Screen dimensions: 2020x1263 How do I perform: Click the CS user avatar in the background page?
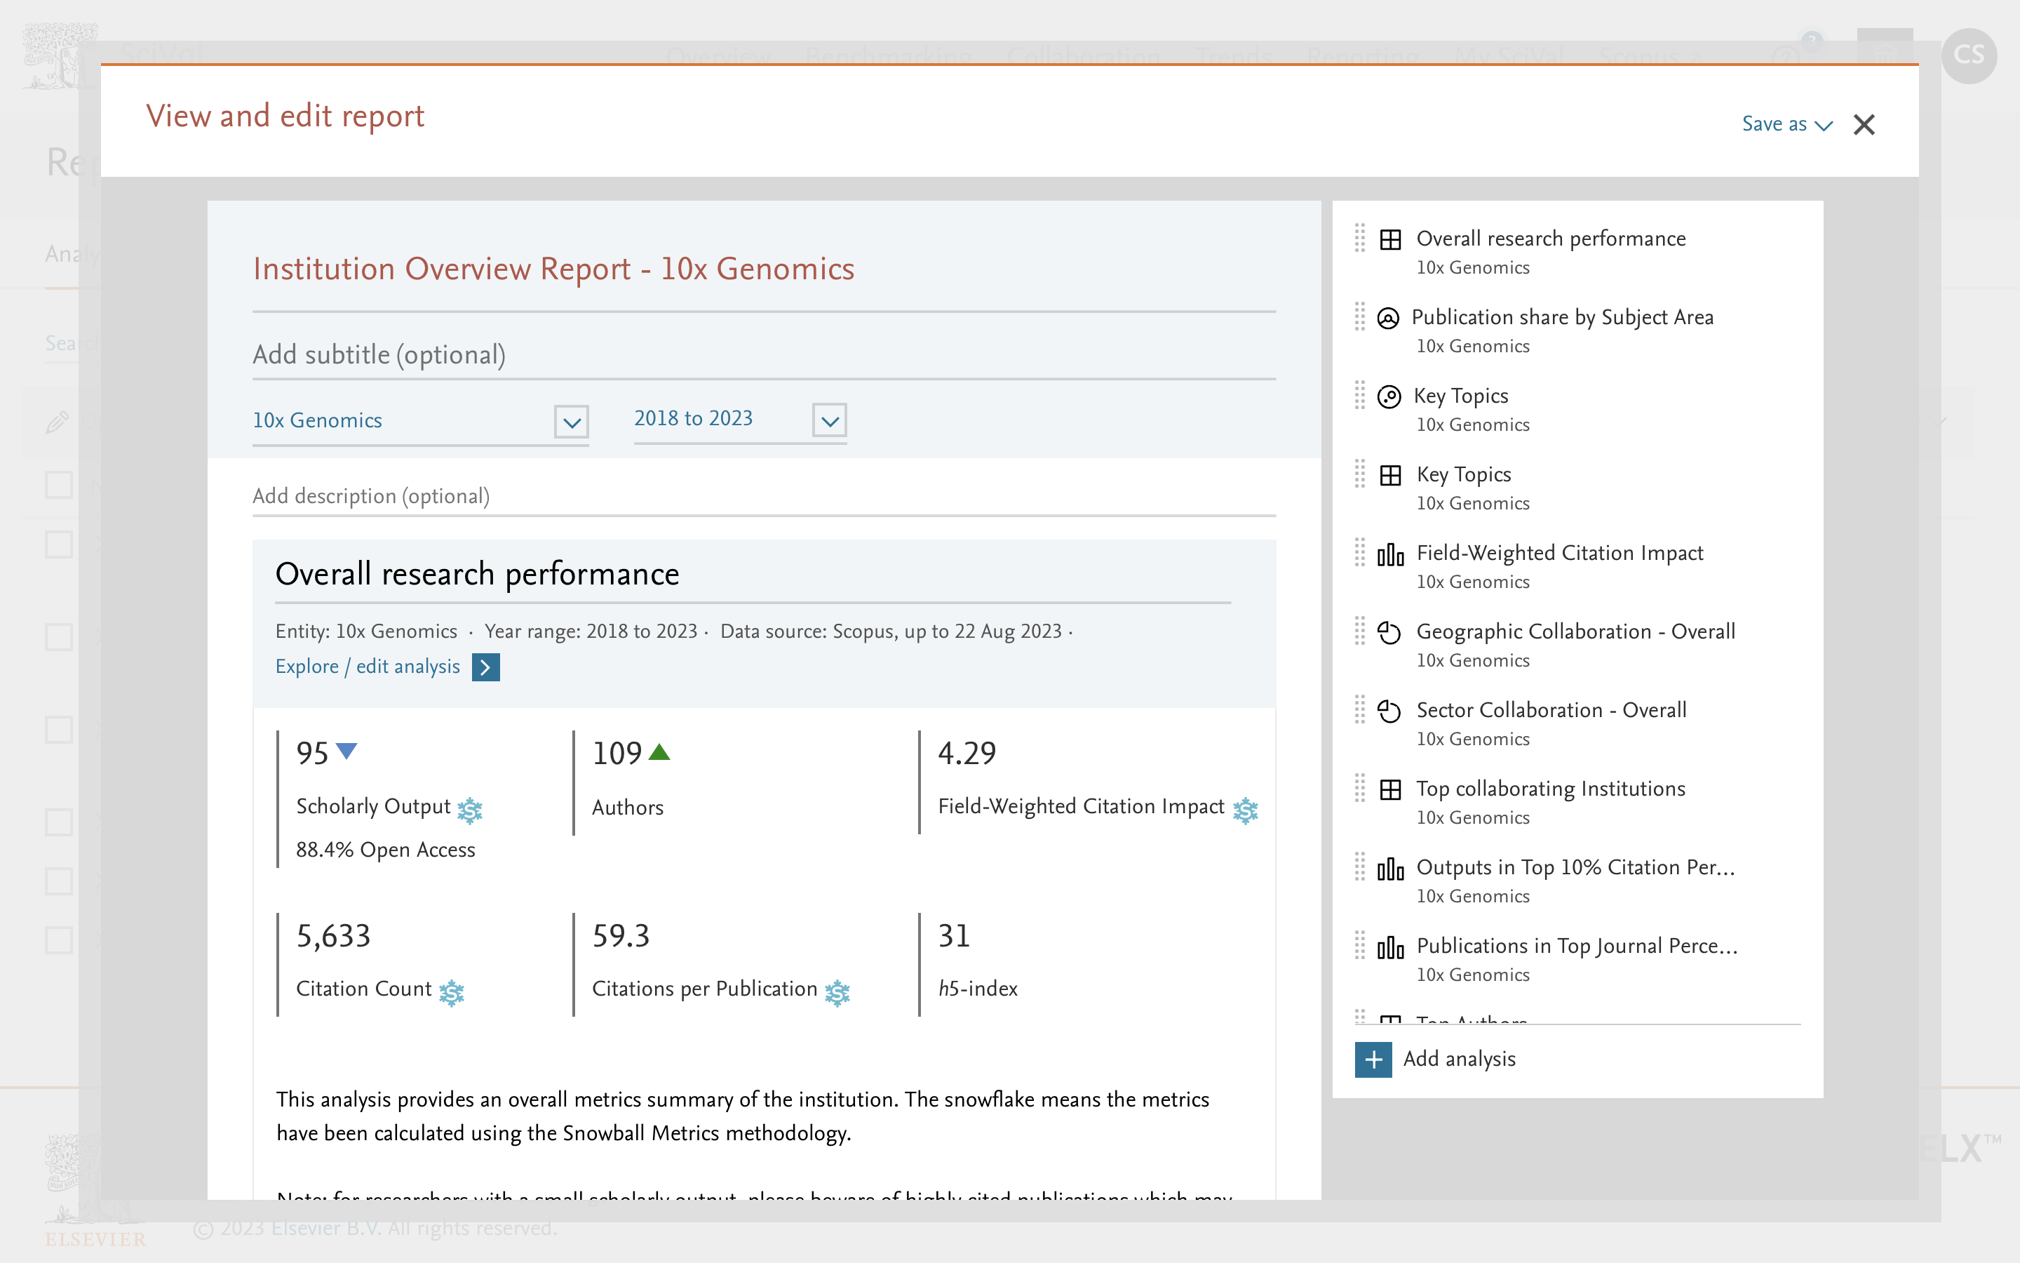tap(1969, 56)
